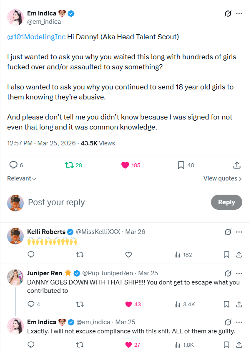Open the reply icon on Em Indica's post
This screenshot has width=251, height=353.
[14, 165]
